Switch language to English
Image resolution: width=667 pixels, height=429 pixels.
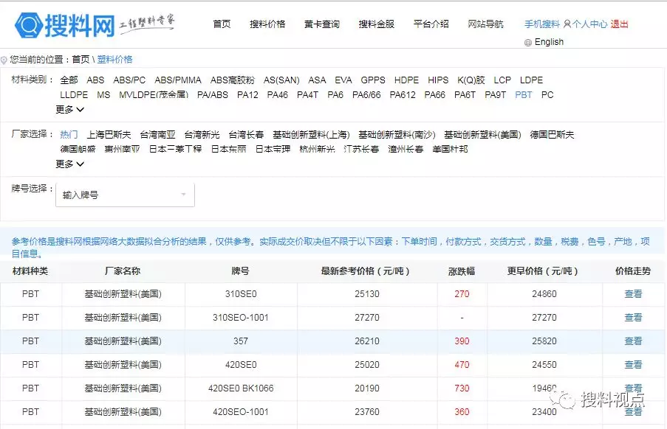pos(549,43)
